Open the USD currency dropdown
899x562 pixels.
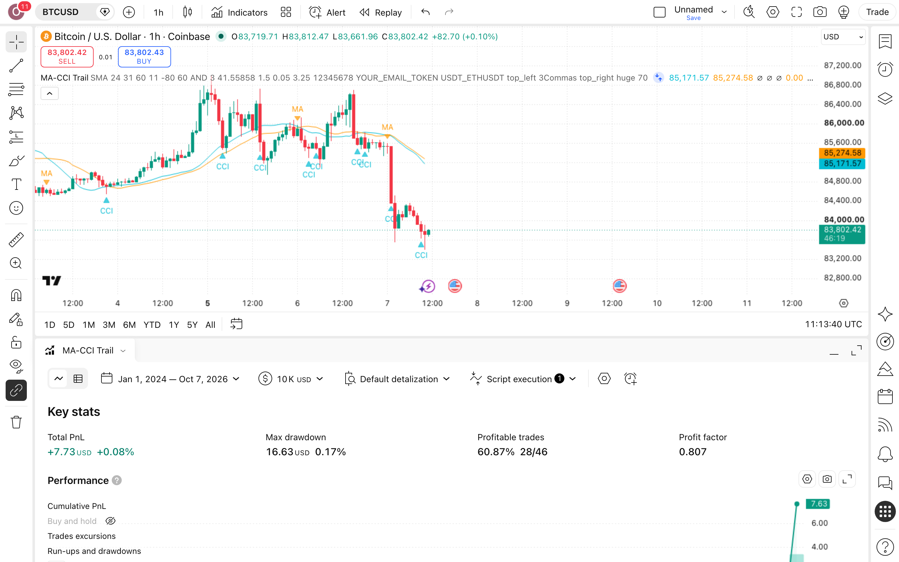(x=843, y=37)
